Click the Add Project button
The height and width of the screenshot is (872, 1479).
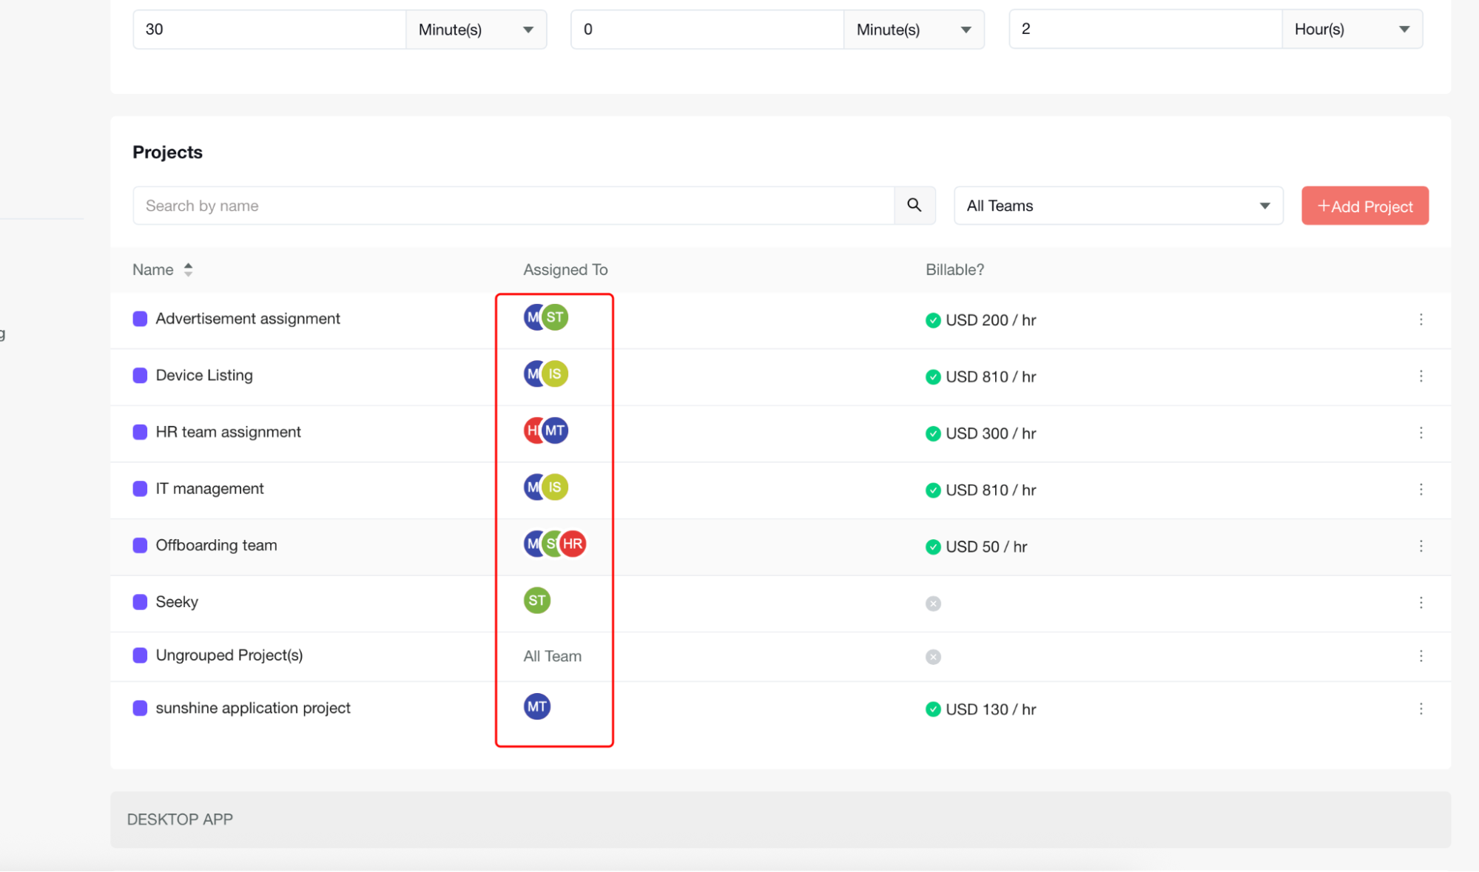[1364, 206]
